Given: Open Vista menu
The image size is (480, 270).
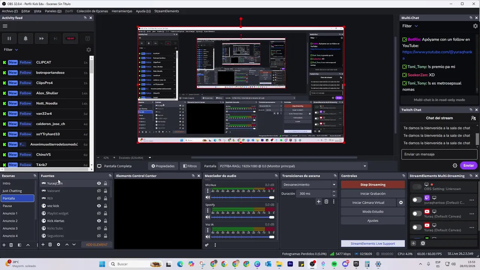Looking at the screenshot, I should click(x=37, y=11).
